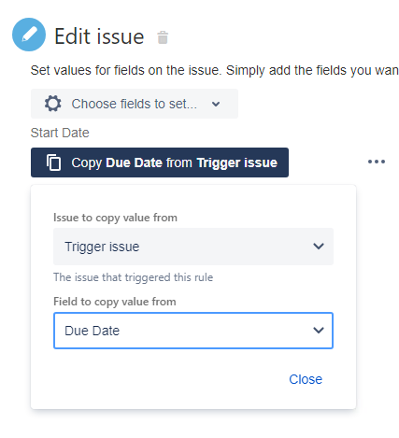Click the Start Date field label
399x438 pixels.
click(x=60, y=133)
